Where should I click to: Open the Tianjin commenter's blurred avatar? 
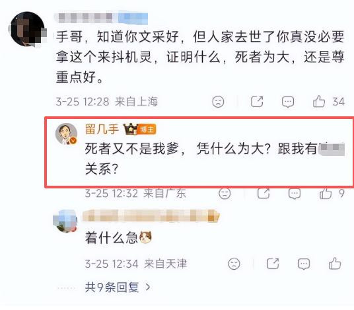[x=65, y=221]
